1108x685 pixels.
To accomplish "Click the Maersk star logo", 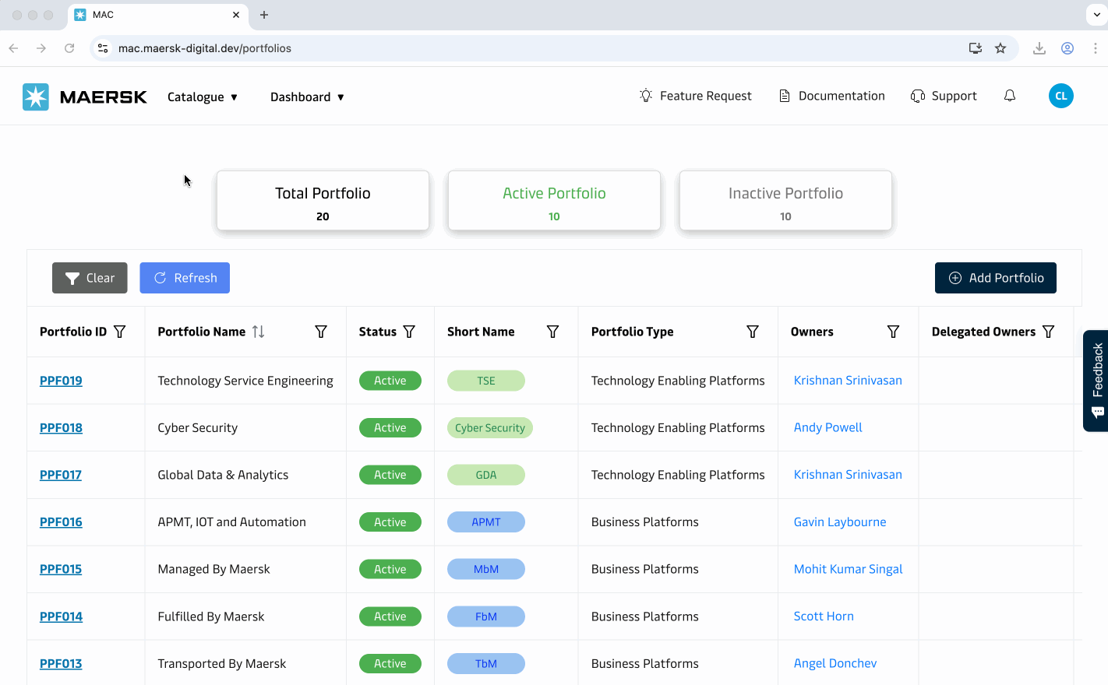I will point(36,97).
